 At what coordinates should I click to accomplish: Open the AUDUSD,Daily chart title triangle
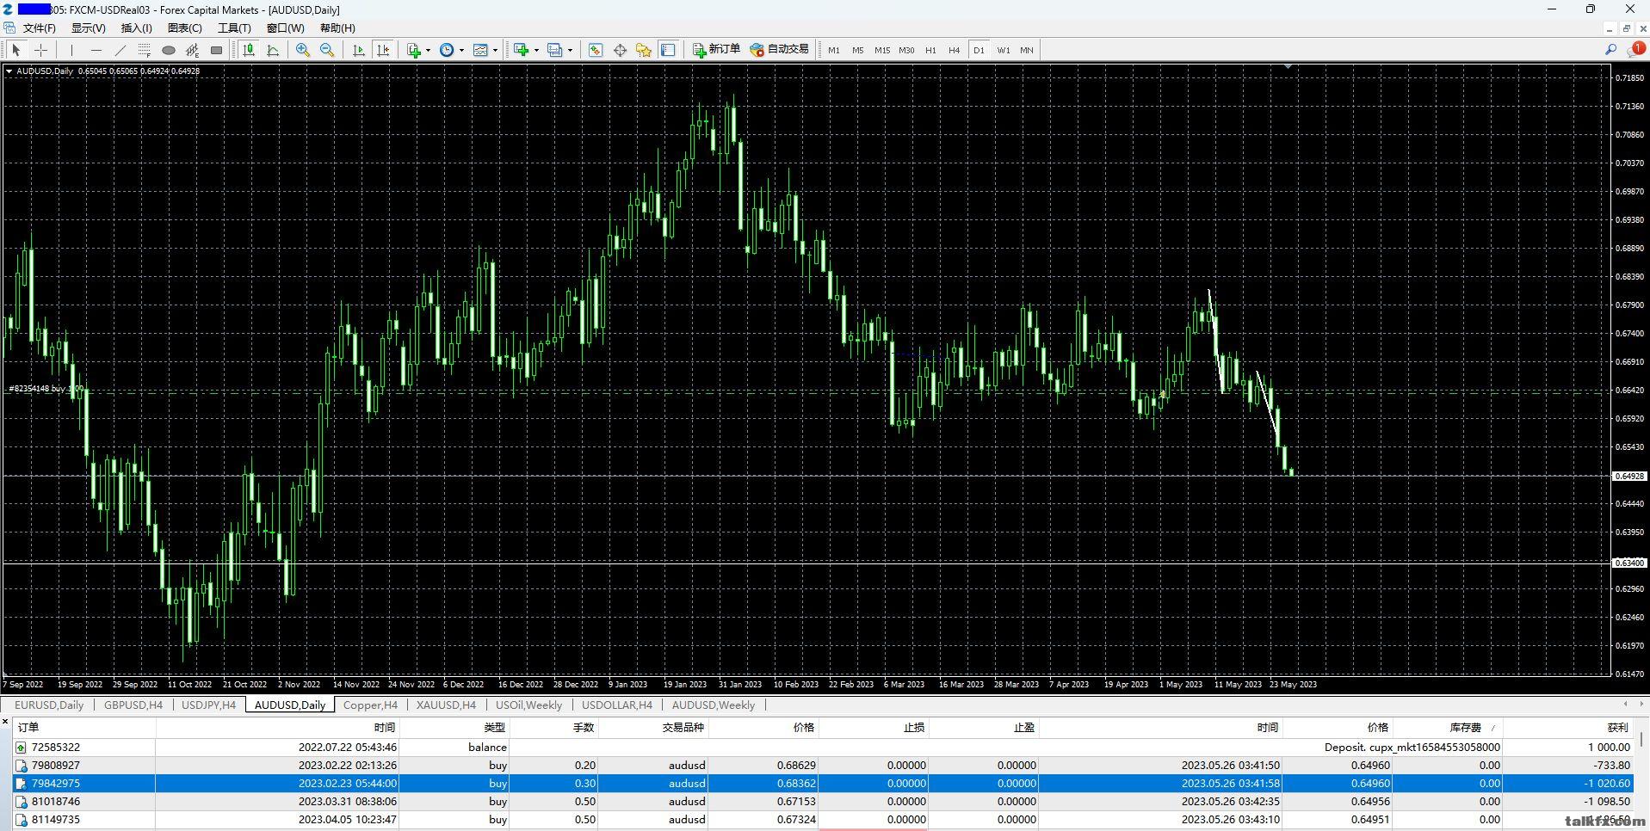click(9, 71)
